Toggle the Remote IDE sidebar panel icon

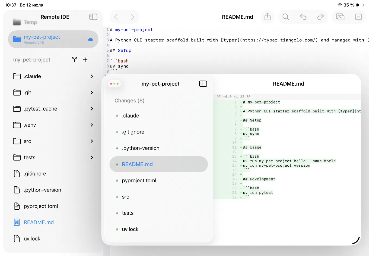(x=93, y=17)
